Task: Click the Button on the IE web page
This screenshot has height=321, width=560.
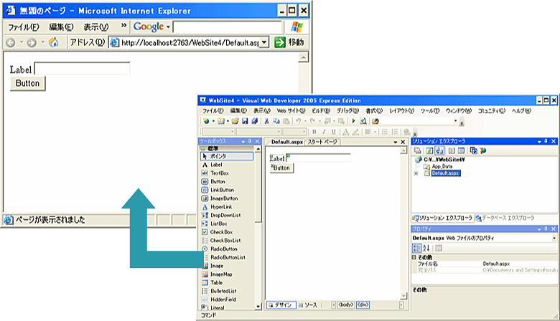Action: pos(27,83)
